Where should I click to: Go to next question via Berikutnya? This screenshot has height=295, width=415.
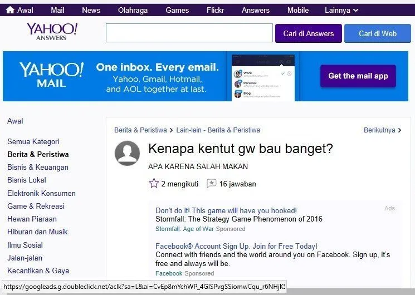(x=383, y=130)
